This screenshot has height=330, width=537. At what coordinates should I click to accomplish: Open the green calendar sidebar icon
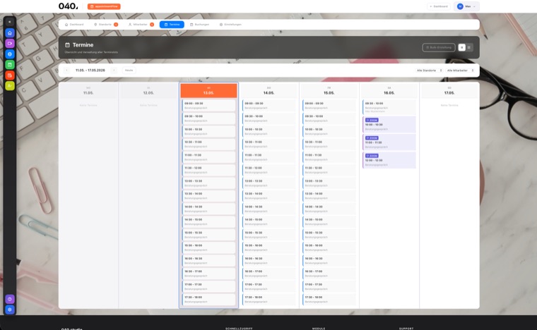pyautogui.click(x=10, y=65)
